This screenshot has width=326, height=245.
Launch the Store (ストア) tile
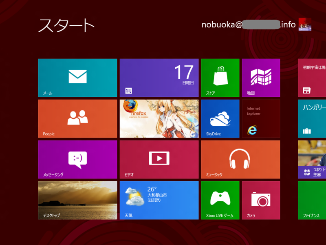220,78
